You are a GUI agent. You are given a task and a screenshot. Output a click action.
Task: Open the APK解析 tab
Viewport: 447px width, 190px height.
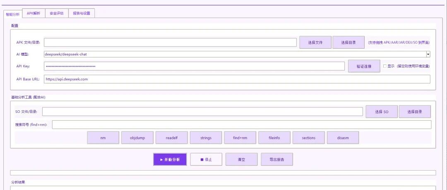pyautogui.click(x=34, y=13)
